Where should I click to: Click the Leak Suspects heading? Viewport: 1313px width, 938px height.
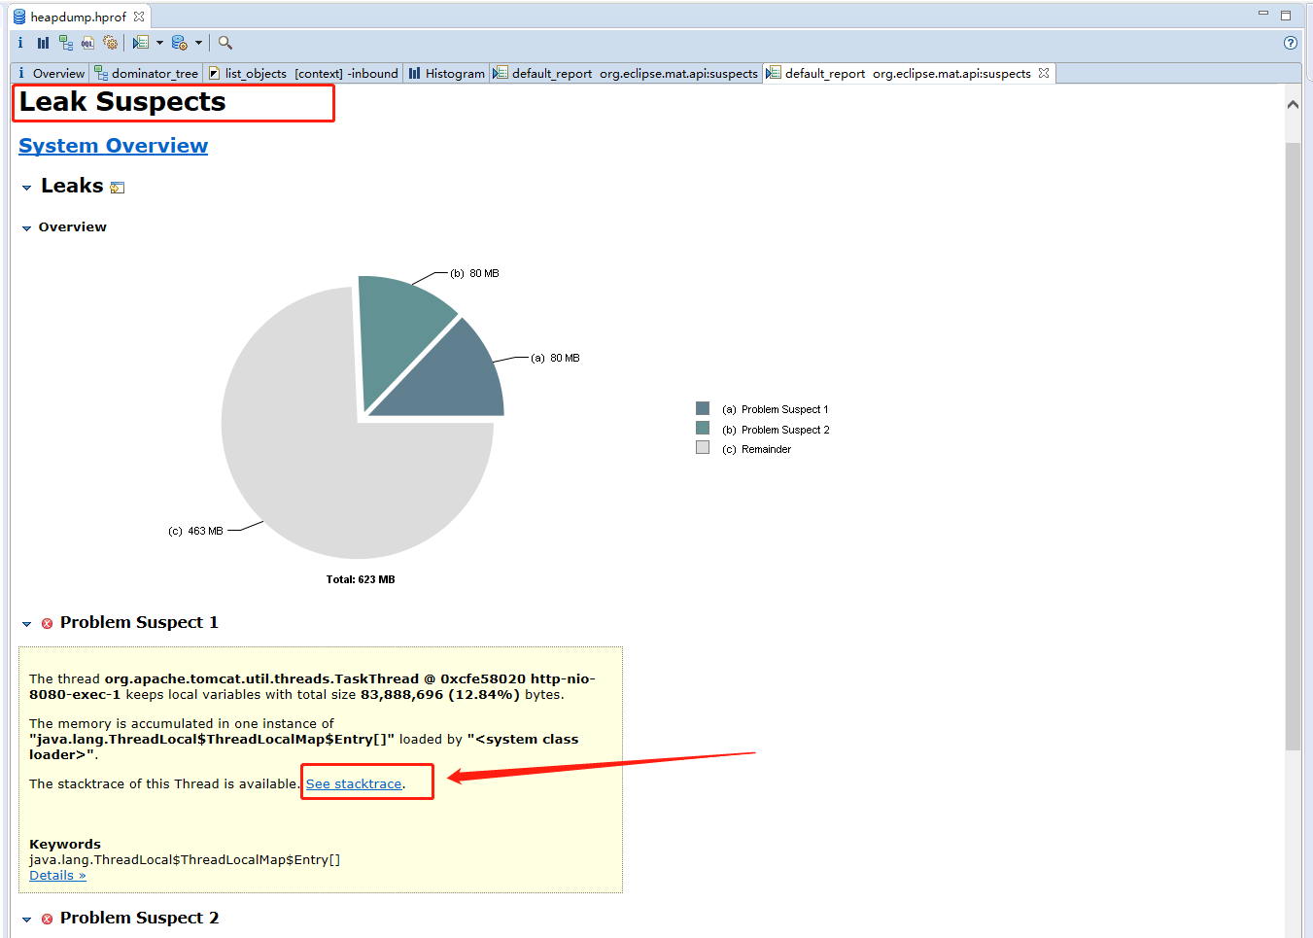tap(122, 102)
